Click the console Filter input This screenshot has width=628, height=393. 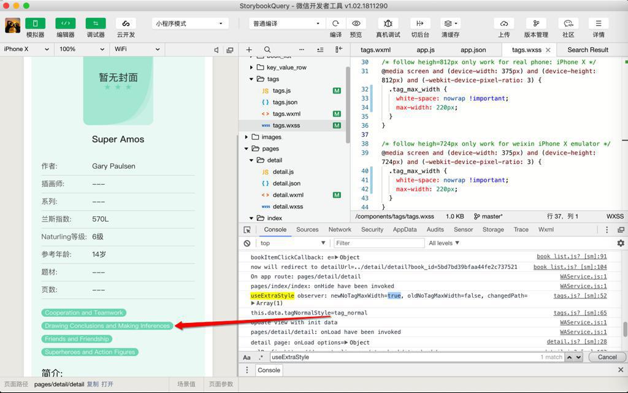coord(379,243)
